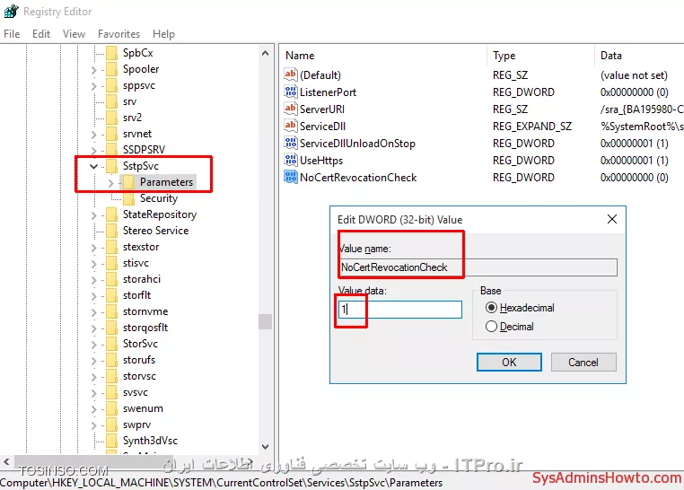Click the Parameters folder icon

pyautogui.click(x=128, y=182)
